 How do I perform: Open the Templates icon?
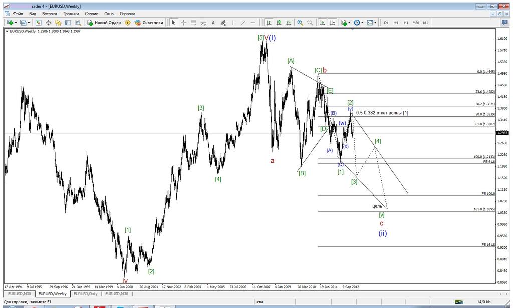click(370, 23)
